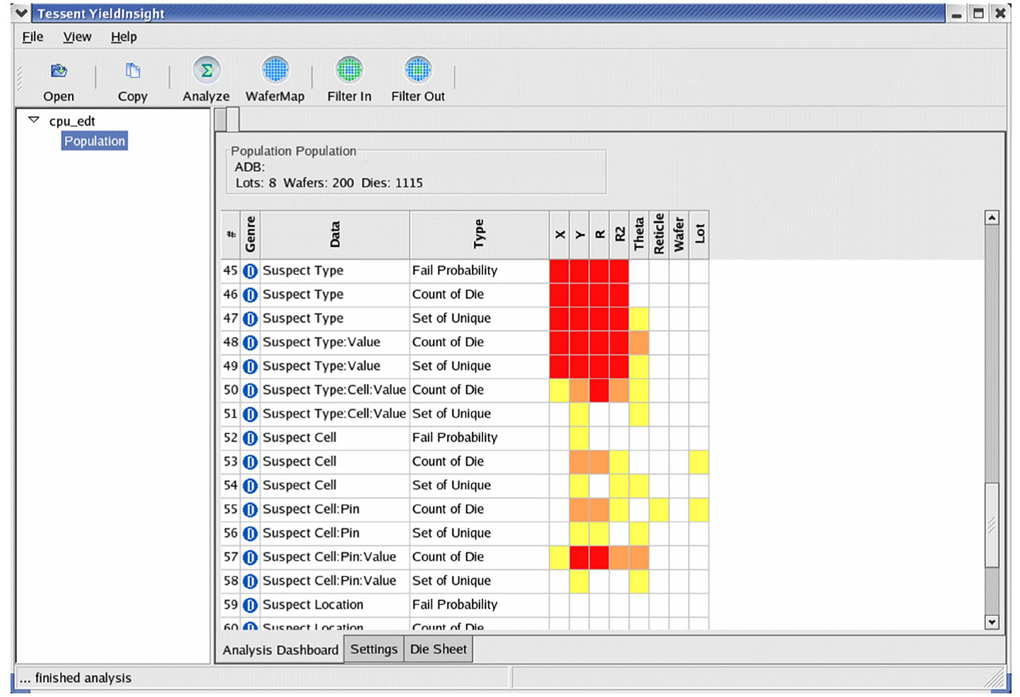The height and width of the screenshot is (697, 1020).
Task: Click the Genre column header
Action: pos(250,235)
